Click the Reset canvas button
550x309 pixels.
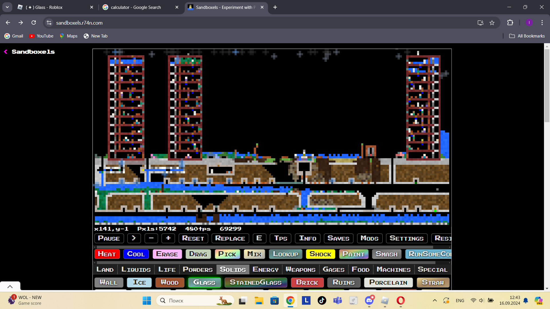coord(193,238)
